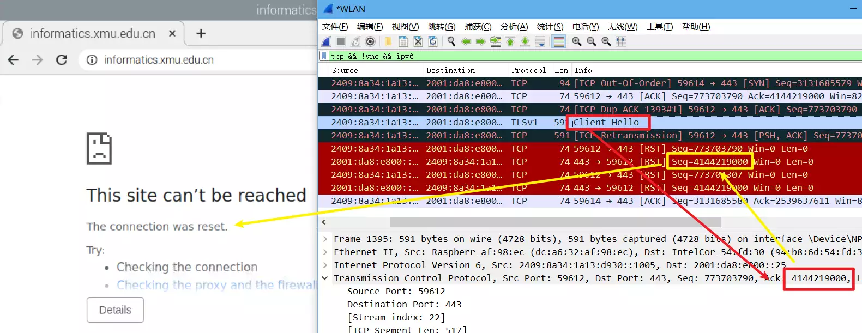The image size is (862, 333).
Task: Click the start capture shark fin icon
Action: click(x=326, y=41)
